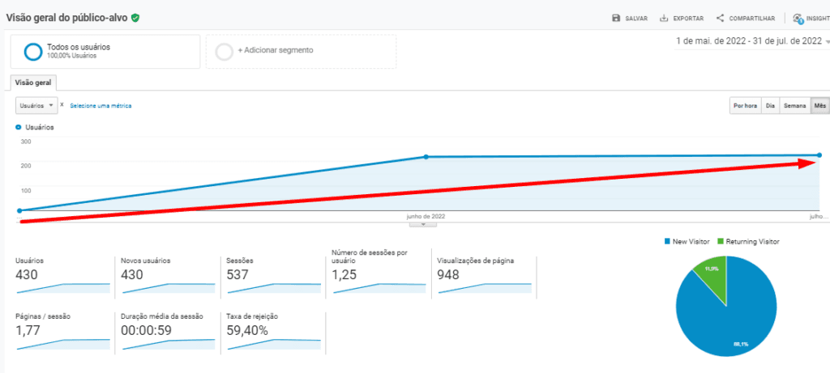Open the Insights icon
This screenshot has height=373, width=830.
(x=798, y=18)
